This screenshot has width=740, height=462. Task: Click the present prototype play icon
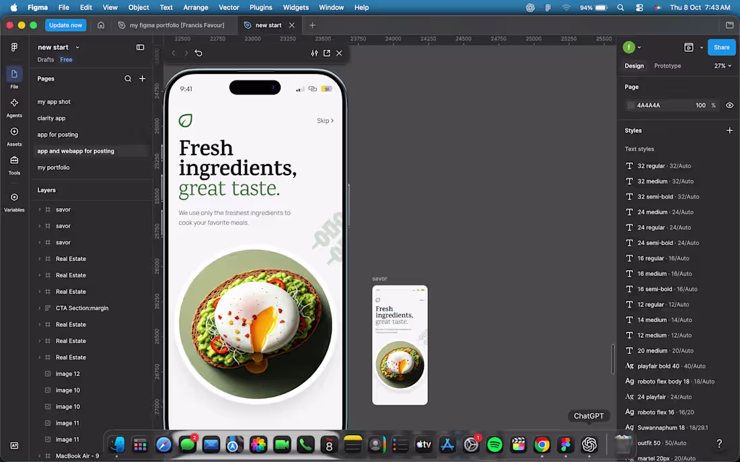(x=689, y=47)
